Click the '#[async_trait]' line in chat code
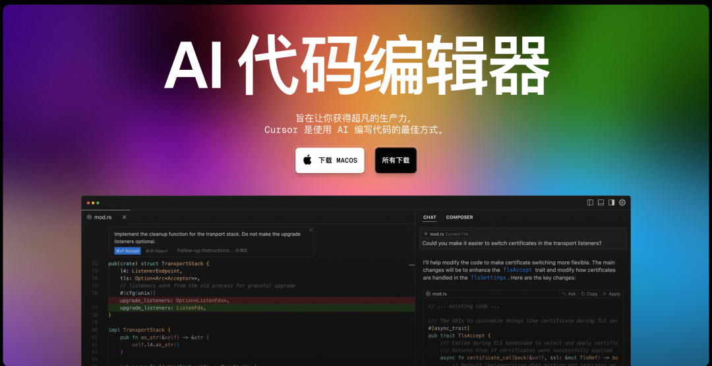712x366 pixels. (449, 328)
